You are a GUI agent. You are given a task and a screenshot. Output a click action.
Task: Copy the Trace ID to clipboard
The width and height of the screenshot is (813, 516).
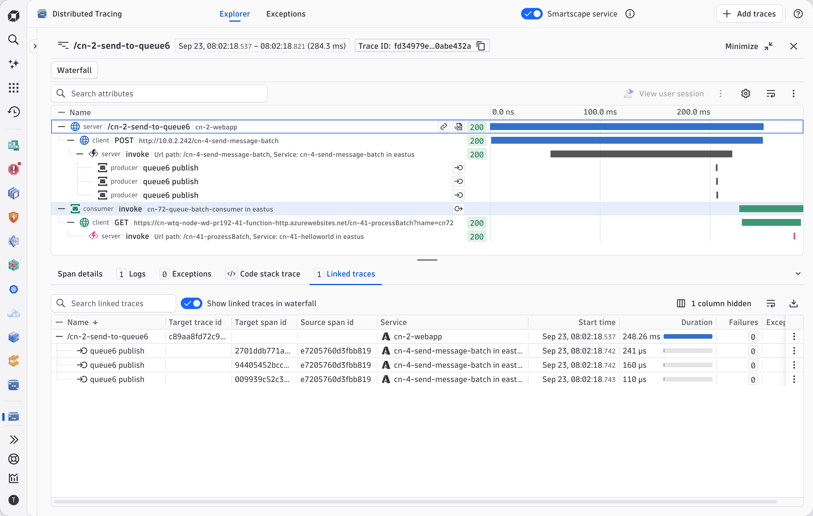[480, 46]
